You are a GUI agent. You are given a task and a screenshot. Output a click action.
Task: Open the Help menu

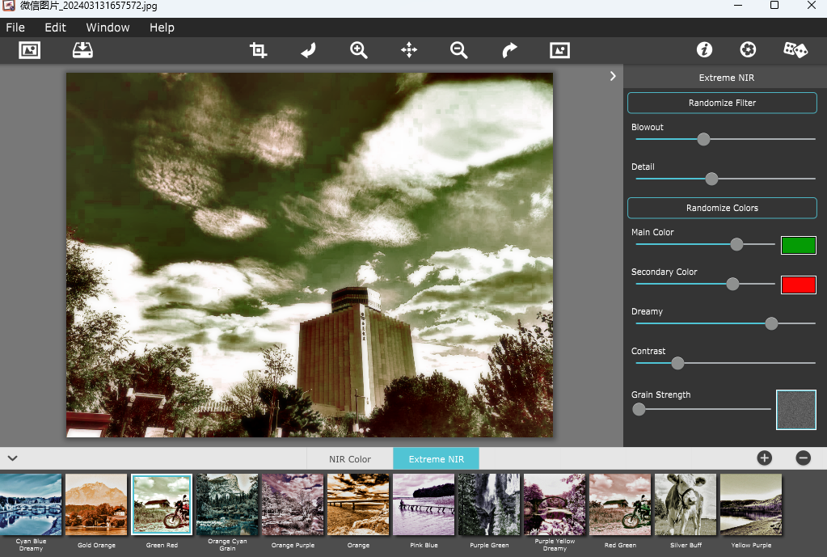(162, 27)
